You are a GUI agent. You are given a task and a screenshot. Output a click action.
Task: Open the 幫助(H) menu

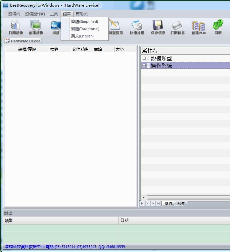82,14
